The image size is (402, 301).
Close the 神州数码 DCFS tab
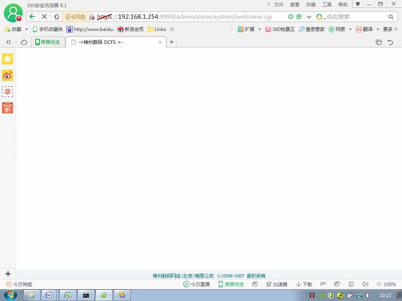coord(160,42)
